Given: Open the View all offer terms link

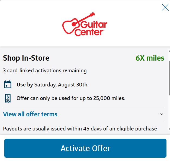Looking at the screenshot, I should (x=30, y=114).
